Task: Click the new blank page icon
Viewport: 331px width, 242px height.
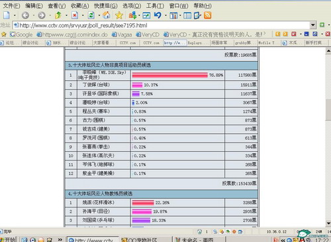Action: 7,15
